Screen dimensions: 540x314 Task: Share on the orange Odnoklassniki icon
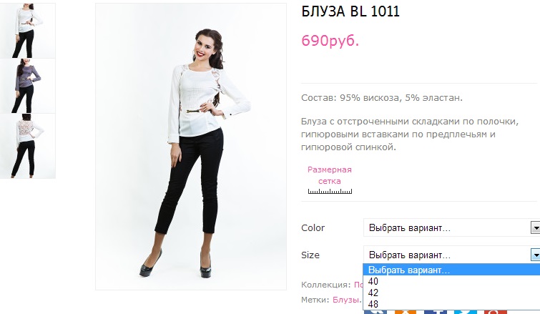(406, 312)
